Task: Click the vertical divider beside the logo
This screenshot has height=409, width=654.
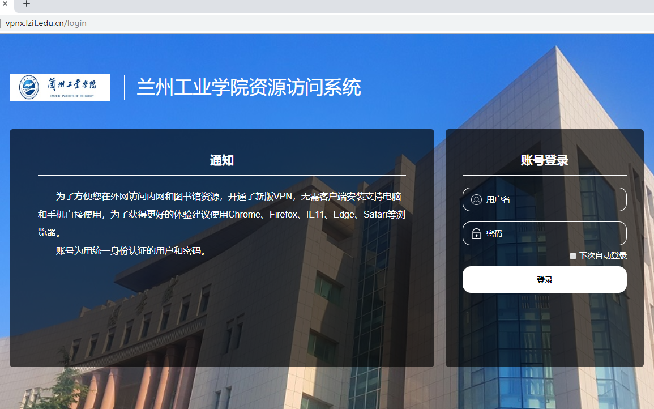Action: (125, 87)
